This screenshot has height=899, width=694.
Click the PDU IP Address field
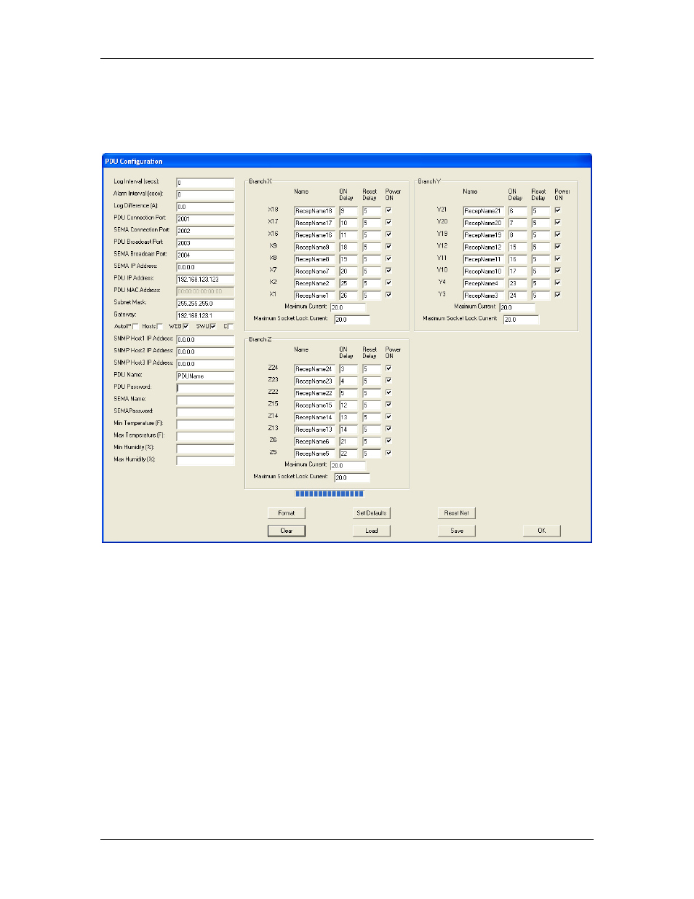pyautogui.click(x=205, y=280)
